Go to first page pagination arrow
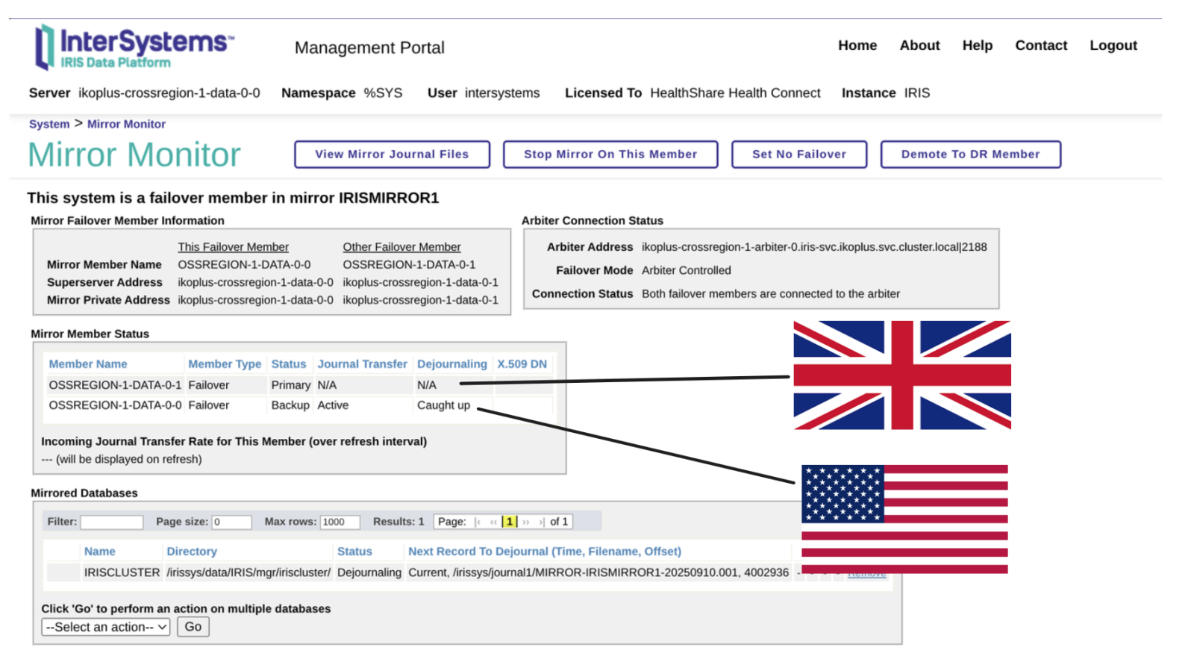The width and height of the screenshot is (1194, 671). coord(478,522)
